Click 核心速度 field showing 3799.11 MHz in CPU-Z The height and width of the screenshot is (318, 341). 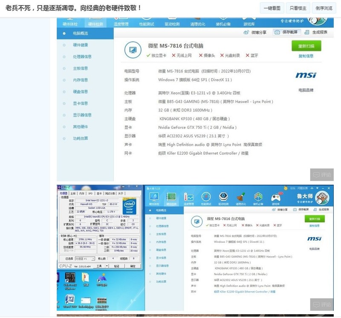(85, 239)
